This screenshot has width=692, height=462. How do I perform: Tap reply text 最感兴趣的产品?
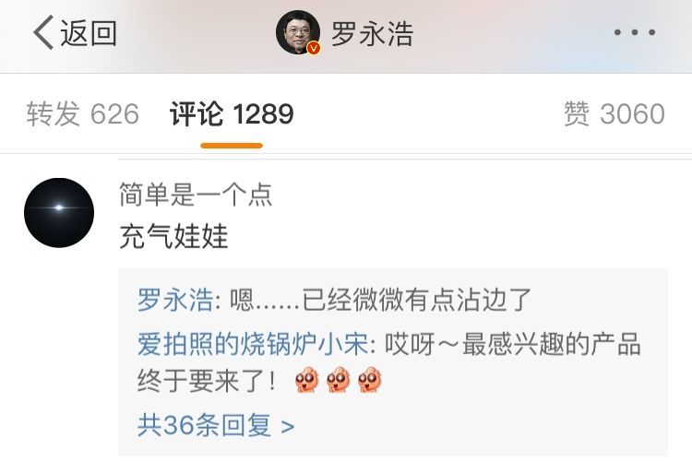coord(551,344)
